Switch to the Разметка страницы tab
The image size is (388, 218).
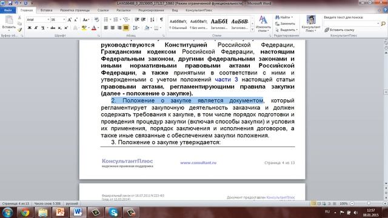75,10
